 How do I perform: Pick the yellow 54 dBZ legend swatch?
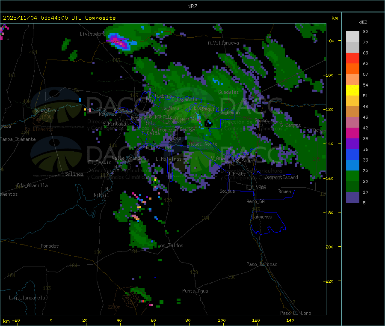point(352,90)
